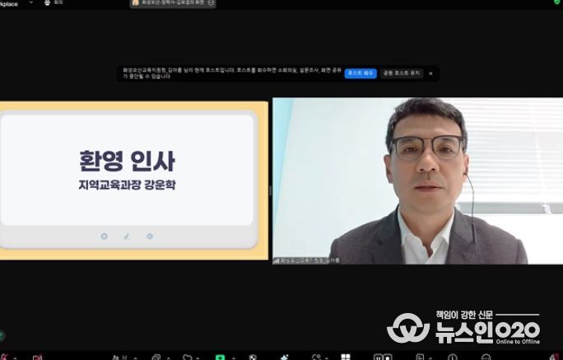Screen dimensions: 563x360
Task: Click the 지역교육과장 강운학 subtitle text
Action: 127,185
